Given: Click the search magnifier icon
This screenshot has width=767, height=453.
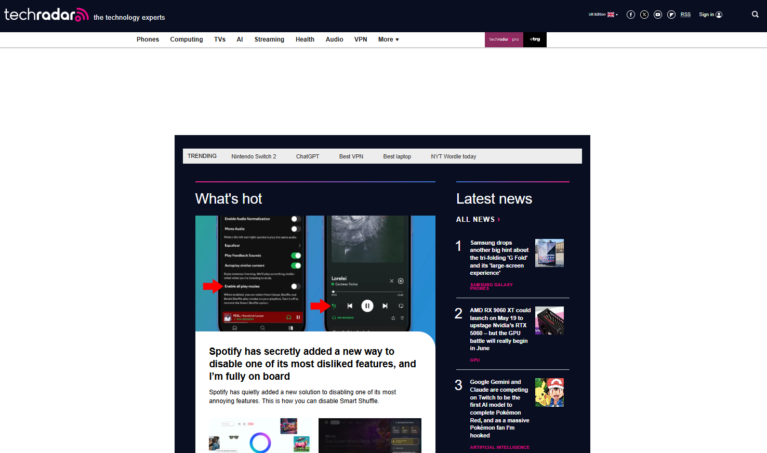Looking at the screenshot, I should pos(755,15).
